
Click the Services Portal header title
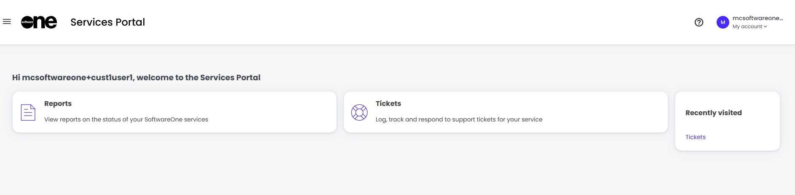107,22
